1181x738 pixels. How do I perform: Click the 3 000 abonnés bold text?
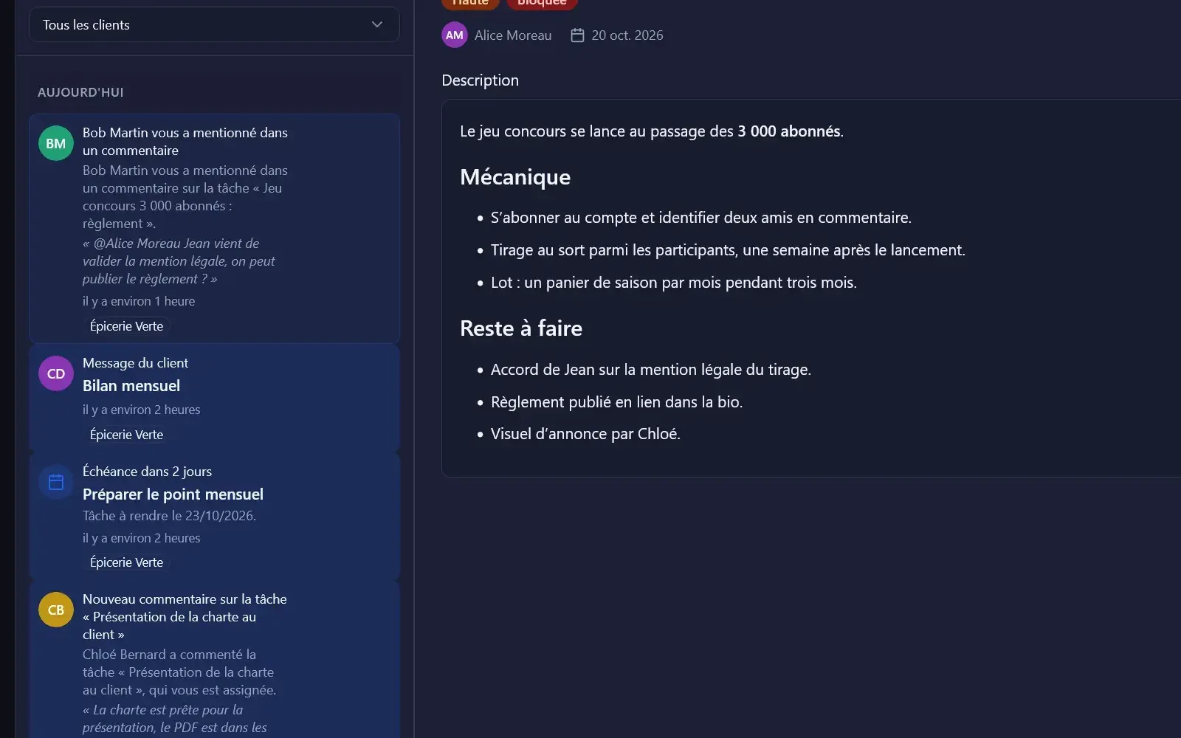[x=788, y=131]
